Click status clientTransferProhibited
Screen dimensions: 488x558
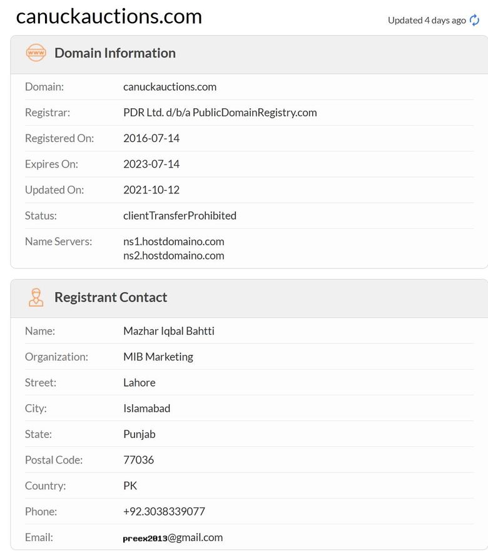pos(180,216)
